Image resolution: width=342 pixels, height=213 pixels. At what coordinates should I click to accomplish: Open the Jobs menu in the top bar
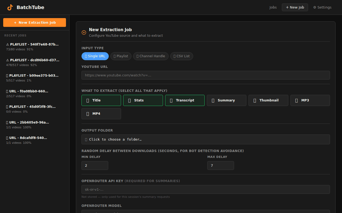pyautogui.click(x=273, y=7)
